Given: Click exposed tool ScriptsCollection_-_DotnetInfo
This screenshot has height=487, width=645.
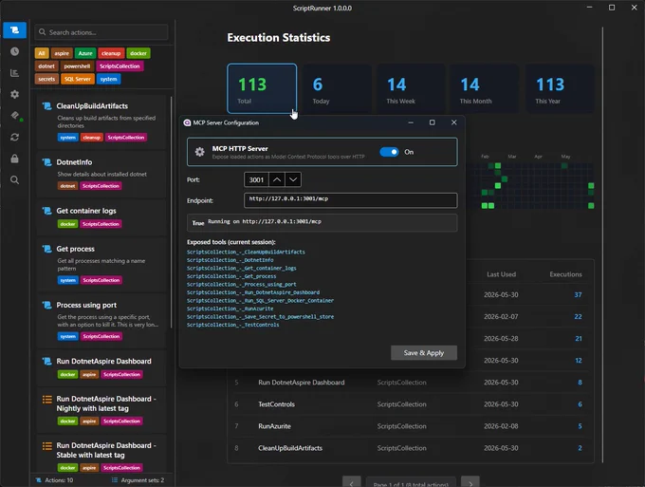Looking at the screenshot, I should [230, 260].
